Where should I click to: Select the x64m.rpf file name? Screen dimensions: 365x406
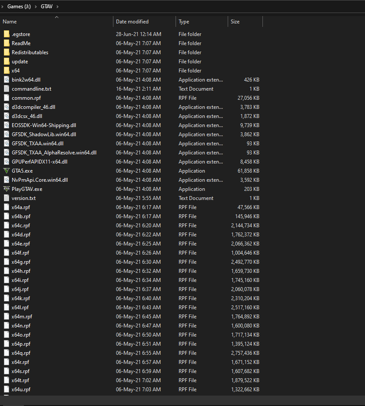pos(22,316)
